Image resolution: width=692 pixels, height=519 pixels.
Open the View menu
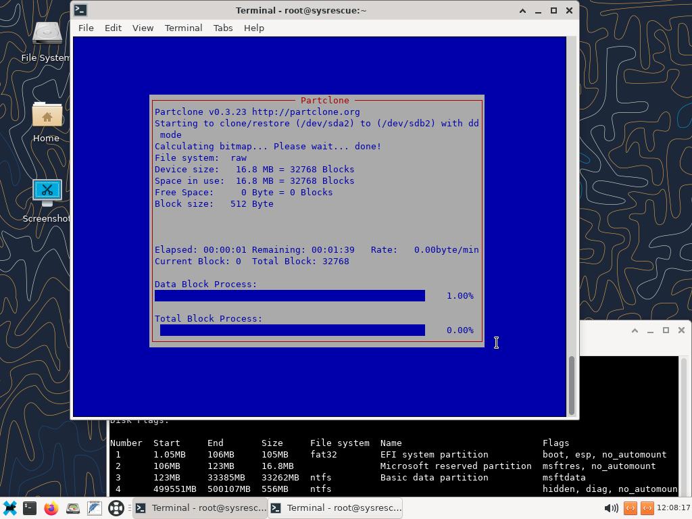click(143, 28)
